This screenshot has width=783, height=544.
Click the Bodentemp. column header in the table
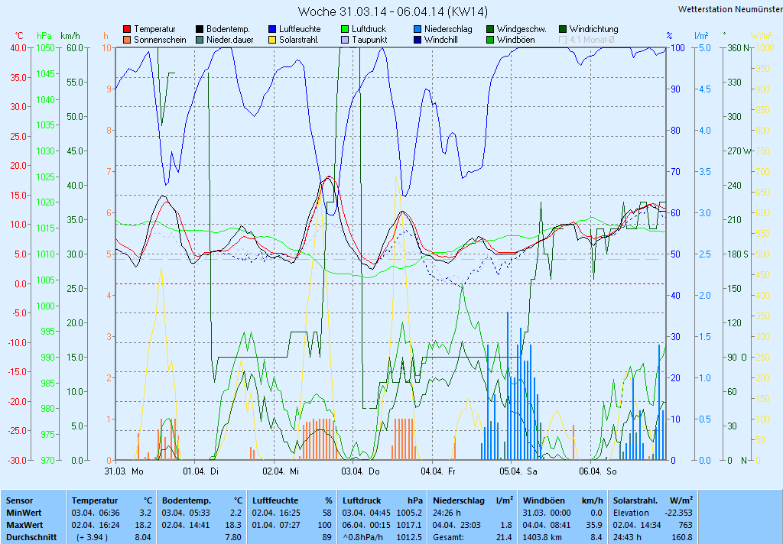(187, 500)
